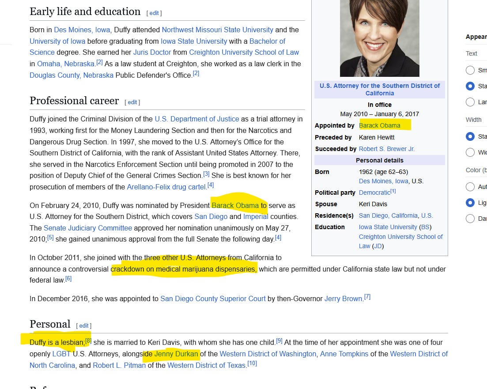Click the Keri Davis spouse text

tap(373, 204)
